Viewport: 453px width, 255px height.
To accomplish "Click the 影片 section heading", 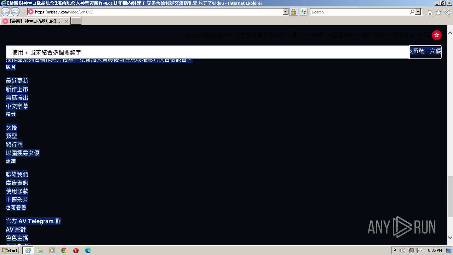I will click(11, 67).
